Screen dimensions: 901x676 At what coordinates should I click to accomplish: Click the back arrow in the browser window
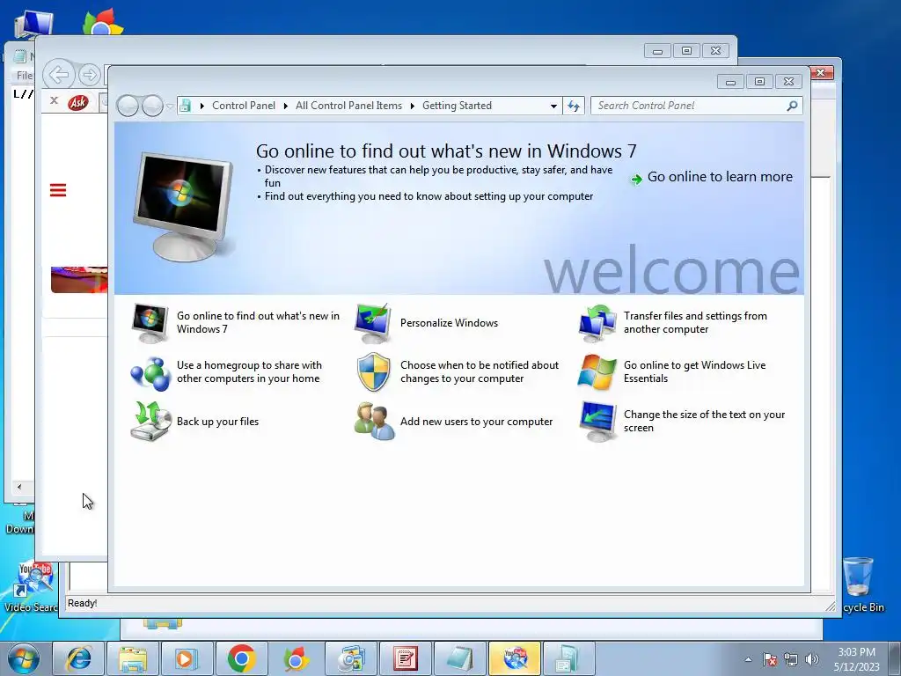pos(59,75)
